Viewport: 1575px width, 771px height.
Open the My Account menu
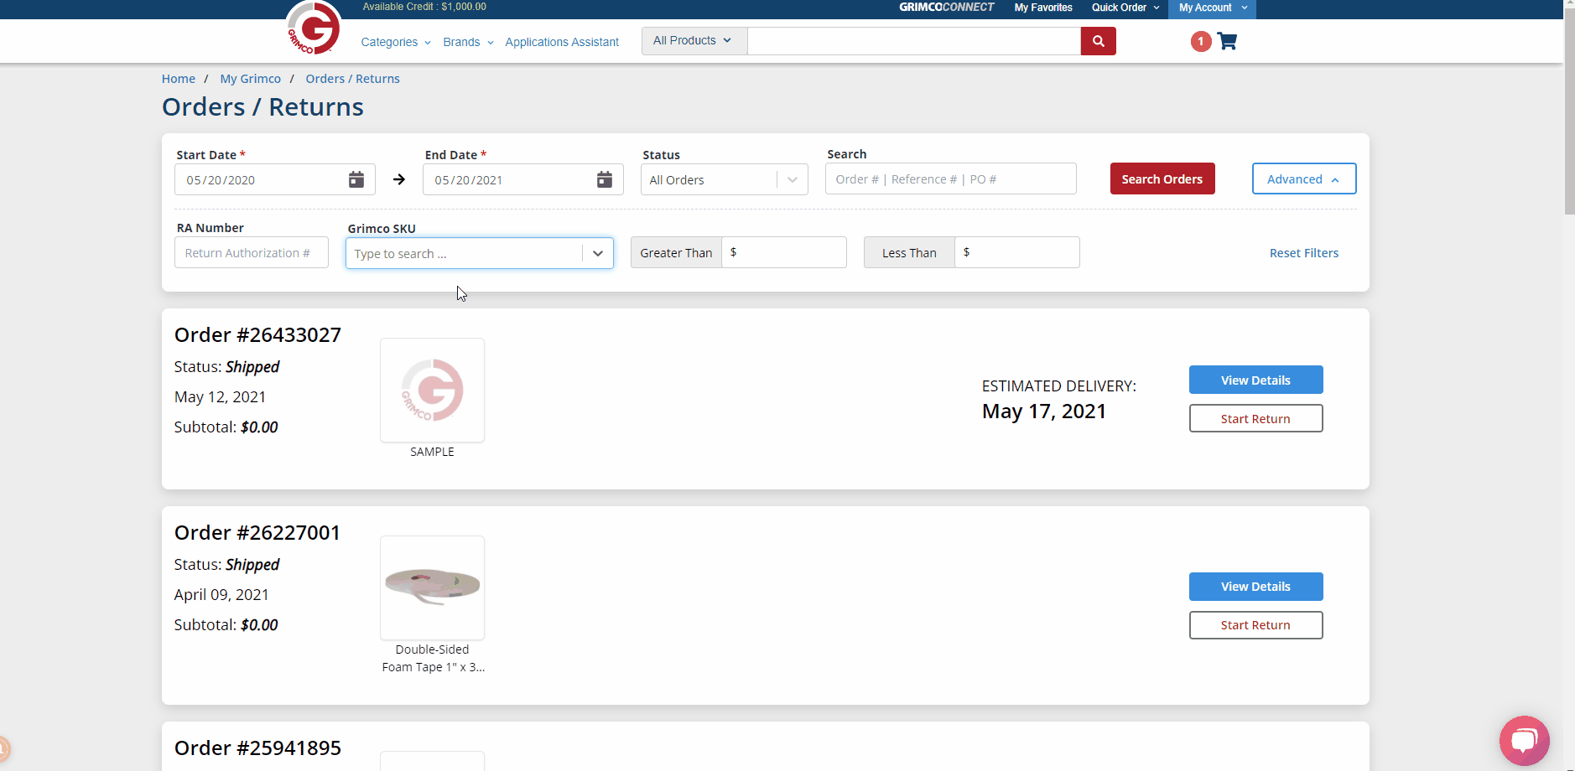coord(1212,8)
